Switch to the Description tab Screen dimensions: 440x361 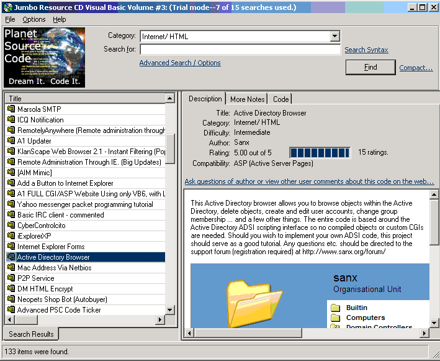coord(205,99)
